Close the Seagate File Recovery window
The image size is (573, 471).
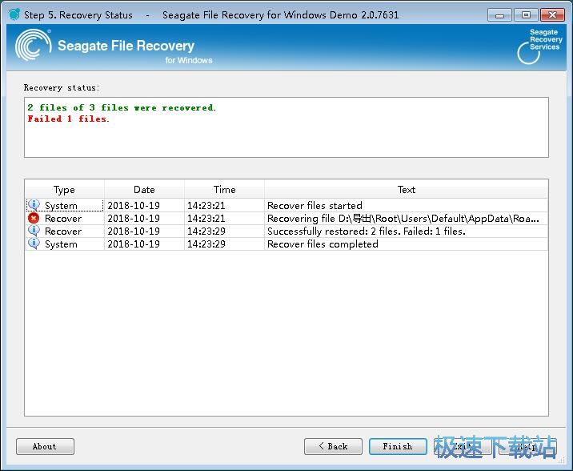click(552, 15)
